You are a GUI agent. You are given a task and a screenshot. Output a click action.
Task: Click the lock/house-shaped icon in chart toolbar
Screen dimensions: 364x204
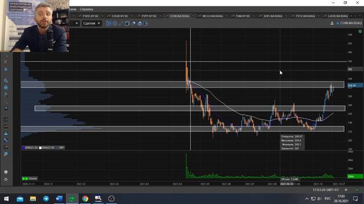[139, 23]
